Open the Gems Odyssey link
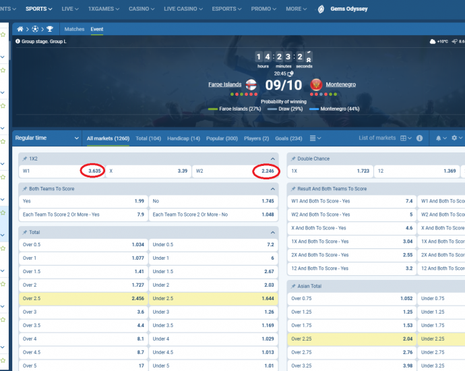Image resolution: width=465 pixels, height=371 pixels. pos(349,9)
